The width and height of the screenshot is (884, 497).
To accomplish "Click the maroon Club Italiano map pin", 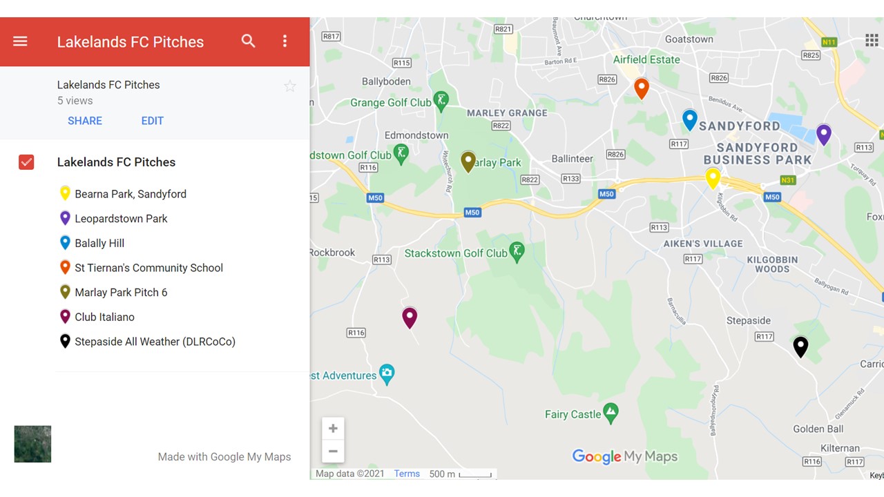I will point(410,317).
